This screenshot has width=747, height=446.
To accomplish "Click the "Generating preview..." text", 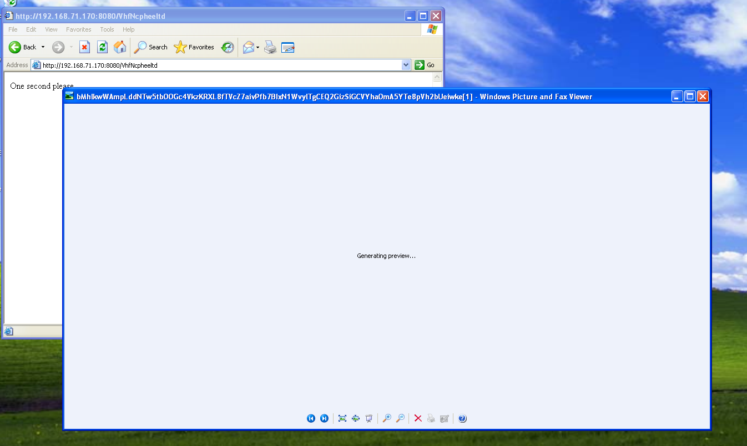I will coord(386,256).
